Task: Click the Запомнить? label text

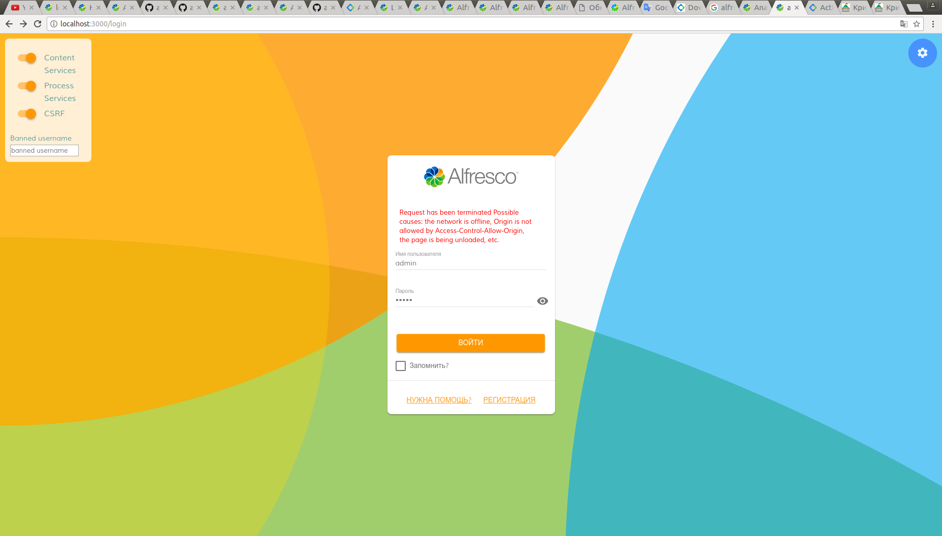Action: tap(429, 366)
